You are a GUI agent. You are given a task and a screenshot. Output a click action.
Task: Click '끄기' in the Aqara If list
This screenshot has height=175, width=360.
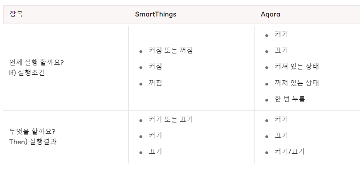[x=281, y=50]
